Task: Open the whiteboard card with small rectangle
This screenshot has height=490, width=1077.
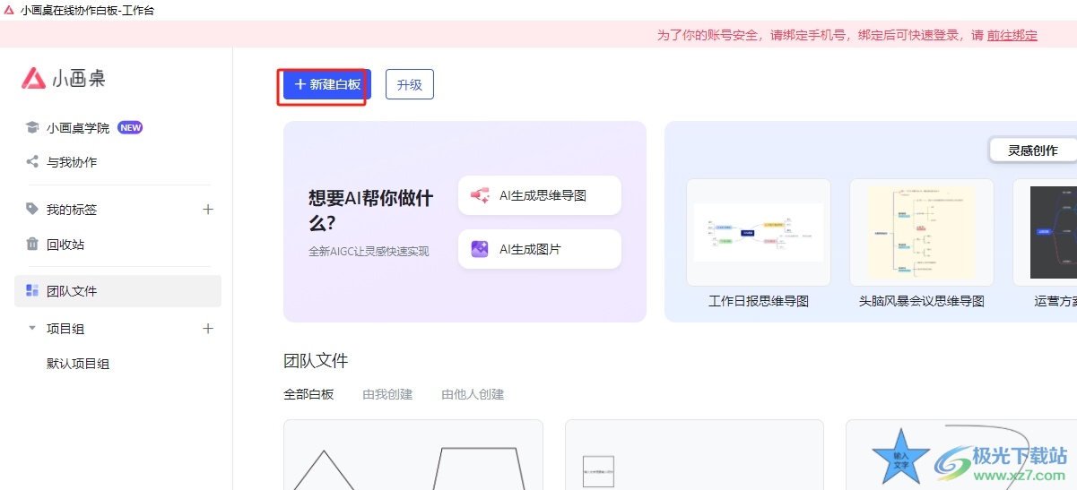Action: pyautogui.click(x=694, y=455)
